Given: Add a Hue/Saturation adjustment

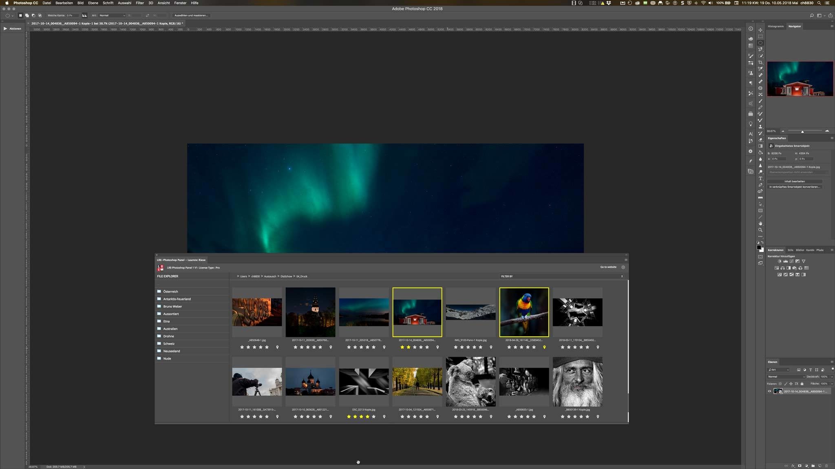Looking at the screenshot, I should tap(777, 268).
